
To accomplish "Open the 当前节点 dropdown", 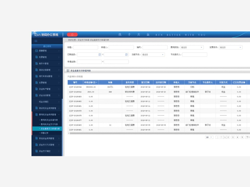I will click(153, 55).
